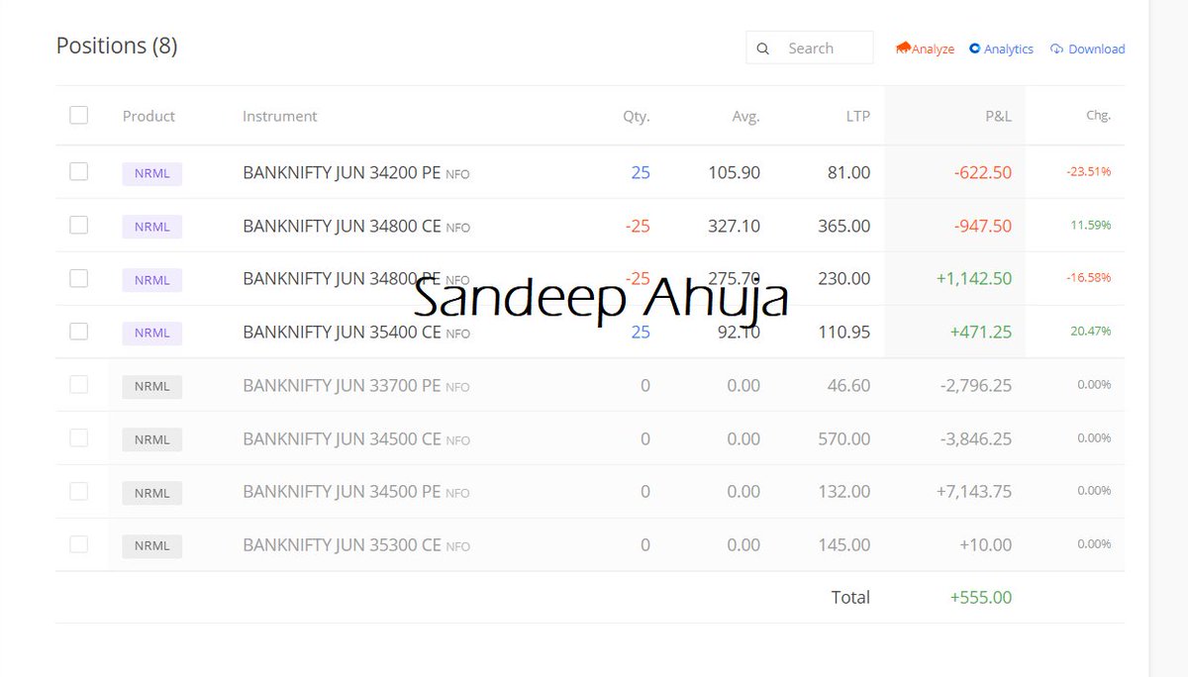This screenshot has height=677, width=1188.
Task: Click the Download cloud icon
Action: click(1056, 48)
